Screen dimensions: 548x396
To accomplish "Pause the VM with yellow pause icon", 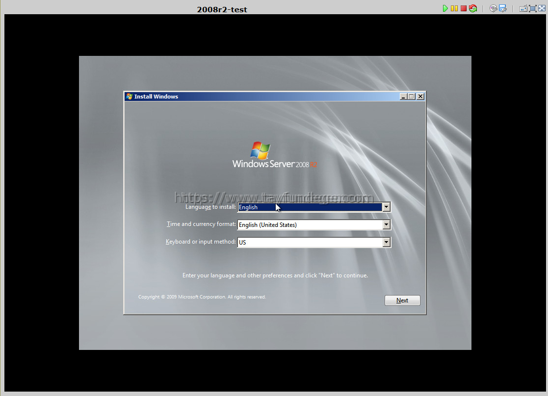I will click(x=454, y=8).
